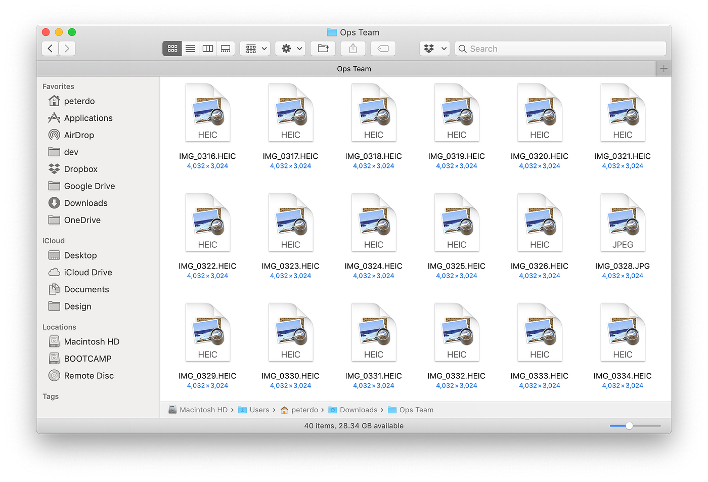Screen dimensions: 708x482
Task: Switch to column view
Action: (207, 48)
